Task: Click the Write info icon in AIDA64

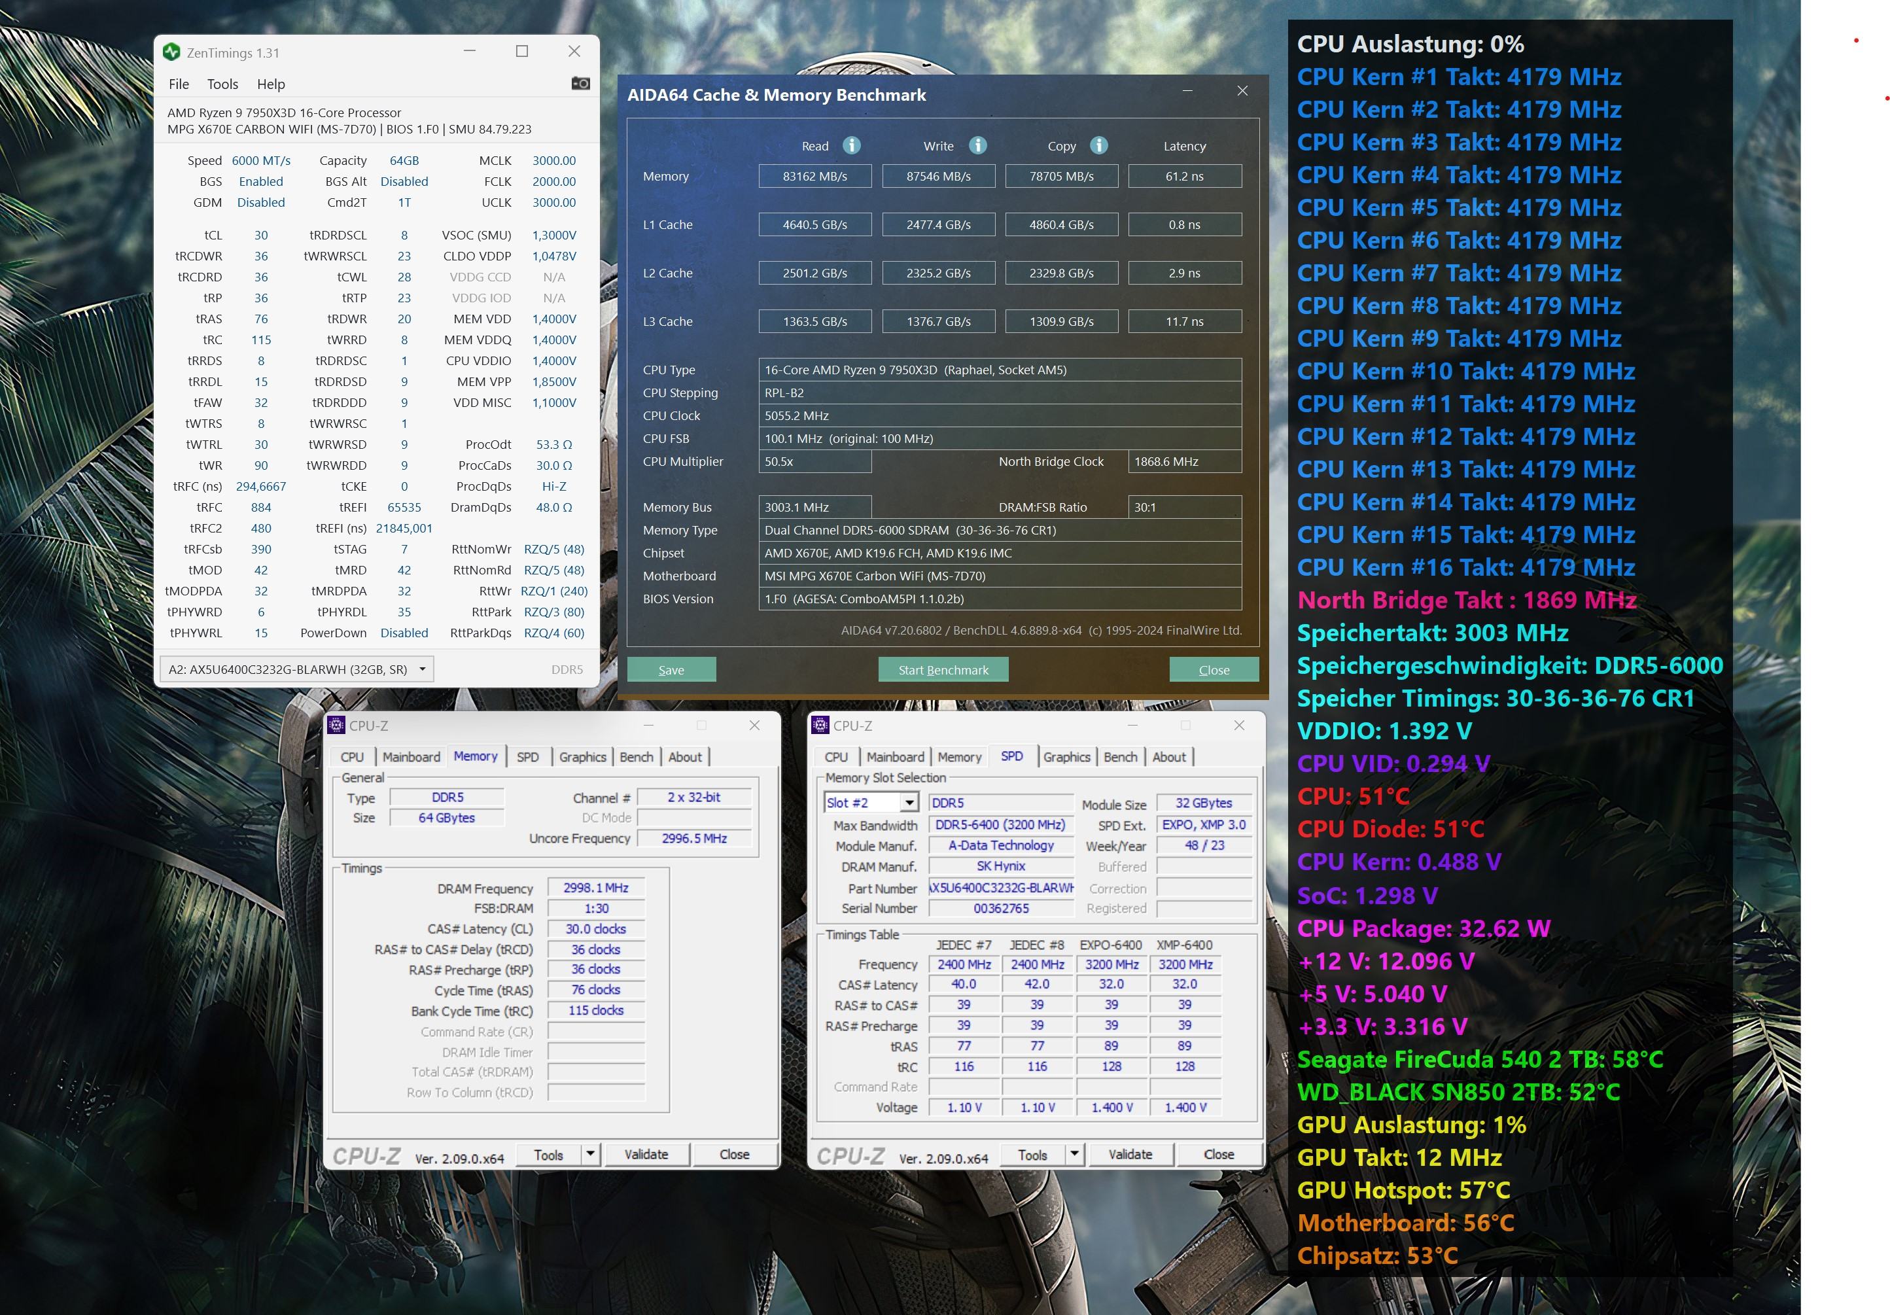Action: click(977, 145)
